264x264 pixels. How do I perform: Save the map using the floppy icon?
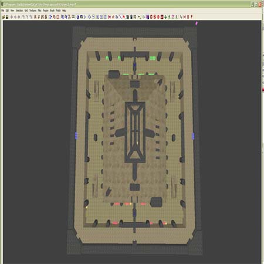tap(7, 17)
